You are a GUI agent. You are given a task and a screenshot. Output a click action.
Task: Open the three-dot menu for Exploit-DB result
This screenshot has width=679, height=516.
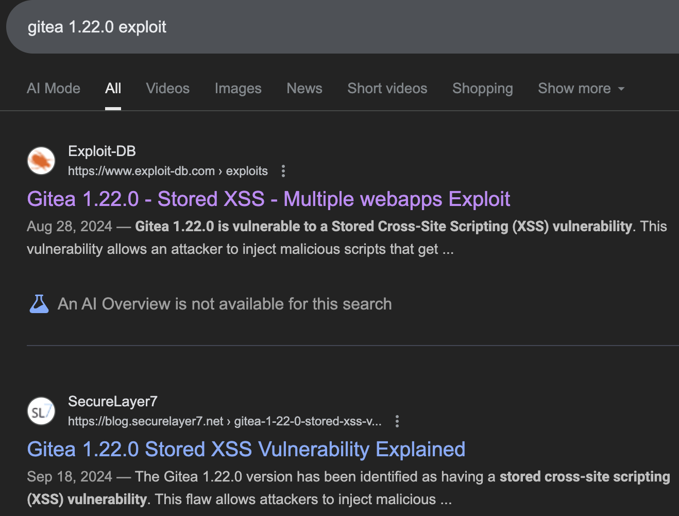[283, 171]
